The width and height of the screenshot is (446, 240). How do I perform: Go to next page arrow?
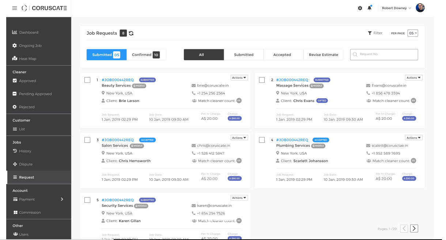click(x=414, y=229)
